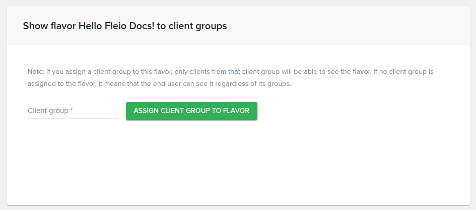Click the empty white area below the form
This screenshot has width=476, height=210.
[x=238, y=166]
